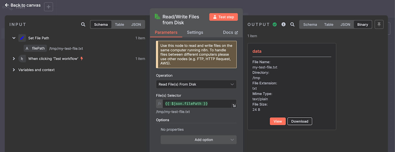The image size is (395, 152).
Task: Click the Read/Write Files node icon
Action: click(157, 16)
